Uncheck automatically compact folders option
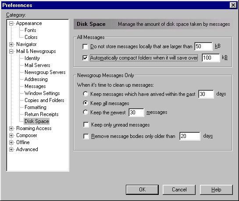Image resolution: width=239 pixels, height=201 pixels. click(85, 58)
